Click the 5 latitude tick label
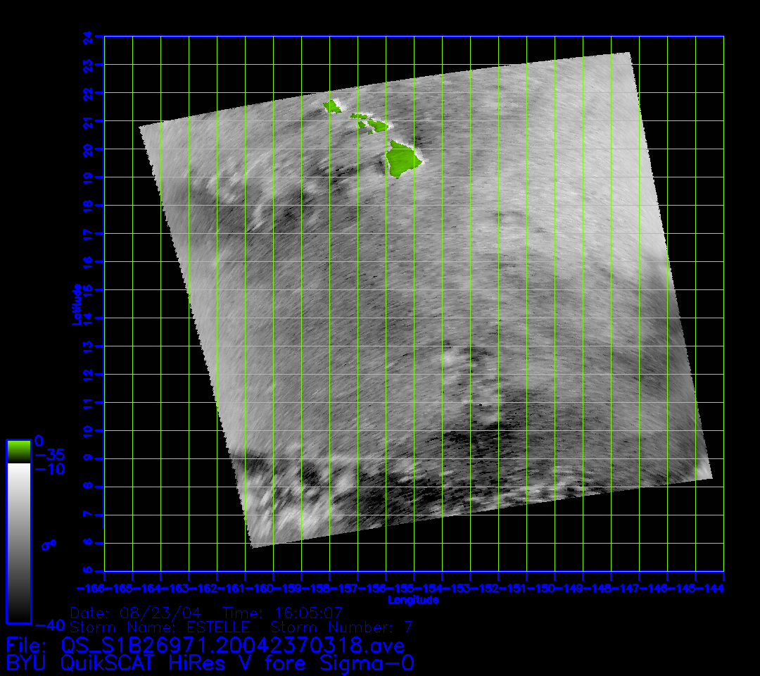Image resolution: width=760 pixels, height=676 pixels. 88,571
